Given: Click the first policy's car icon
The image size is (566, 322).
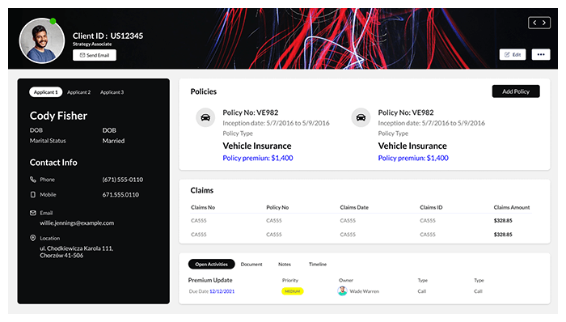Looking at the screenshot, I should point(205,117).
